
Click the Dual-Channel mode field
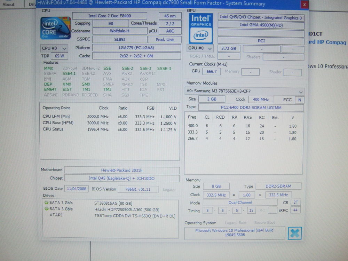coord(240,203)
